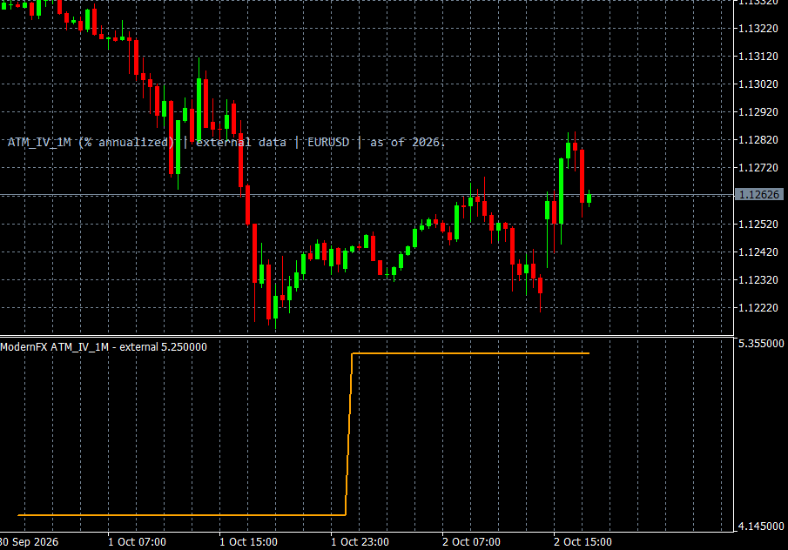
Task: Pick the 1.13020 price axis value
Action: (x=758, y=84)
